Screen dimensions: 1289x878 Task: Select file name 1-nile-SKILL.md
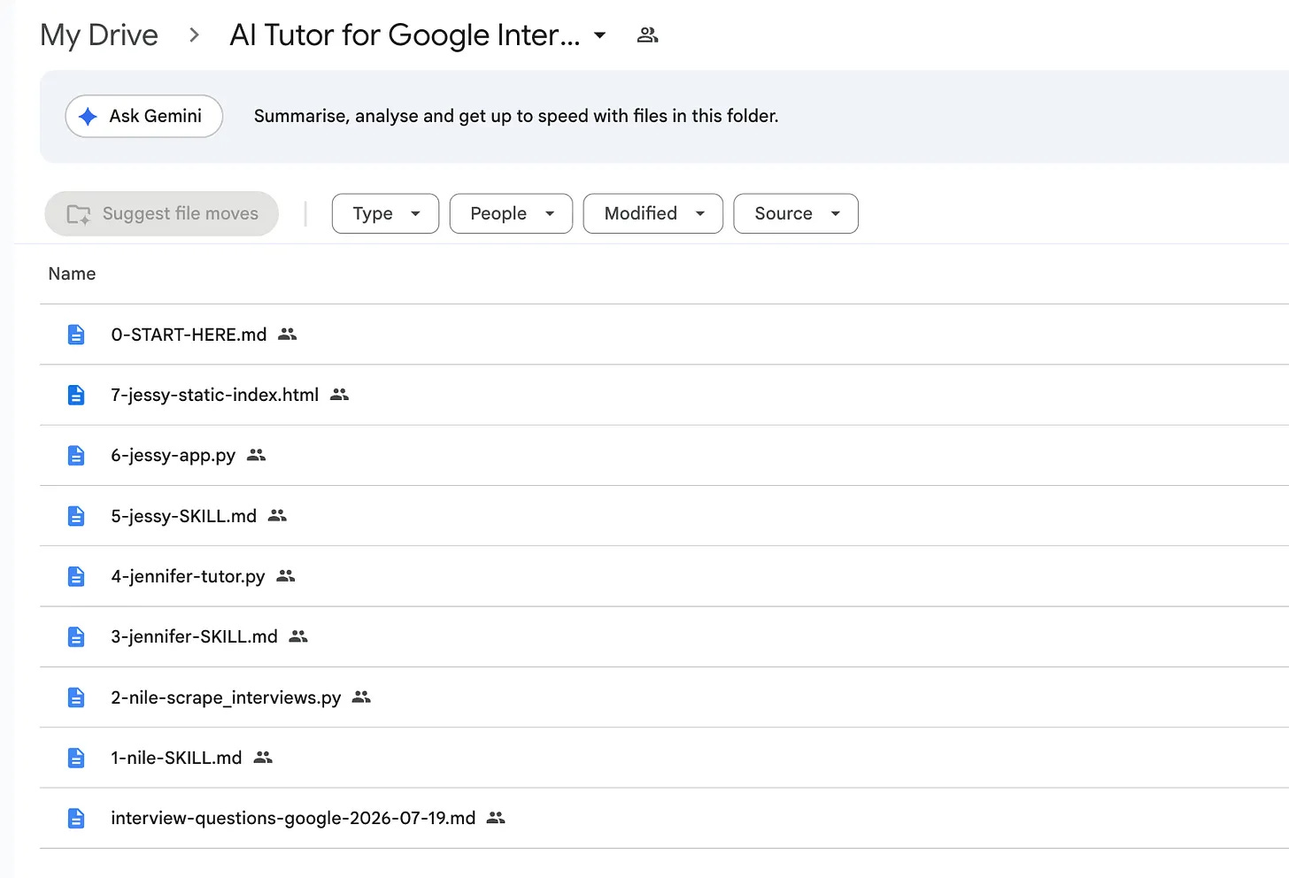click(x=176, y=758)
